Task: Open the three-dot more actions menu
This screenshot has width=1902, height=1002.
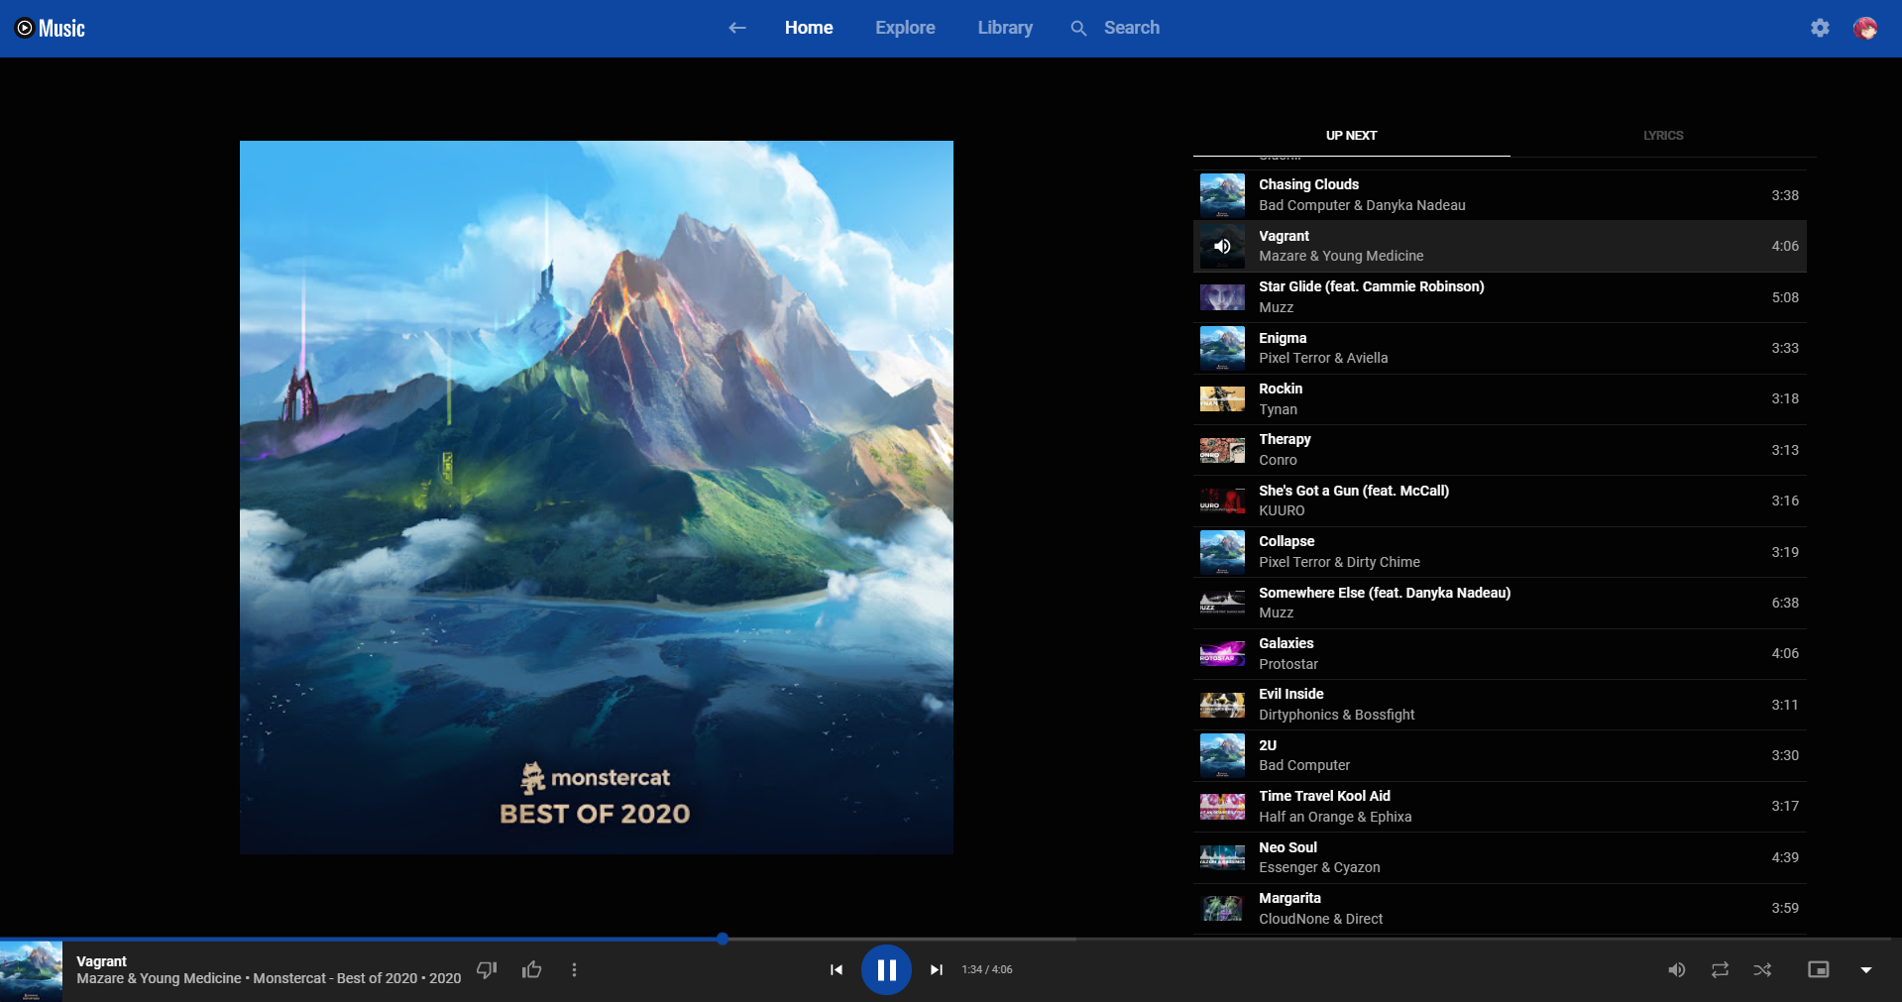Action: pyautogui.click(x=574, y=969)
